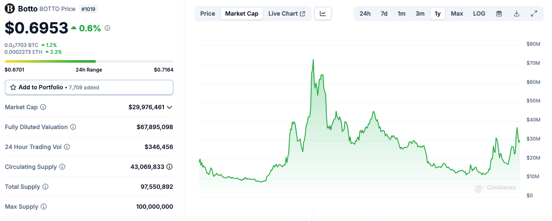Image resolution: width=552 pixels, height=221 pixels.
Task: Click the star icon in Add to Portfolio
Action: point(13,87)
